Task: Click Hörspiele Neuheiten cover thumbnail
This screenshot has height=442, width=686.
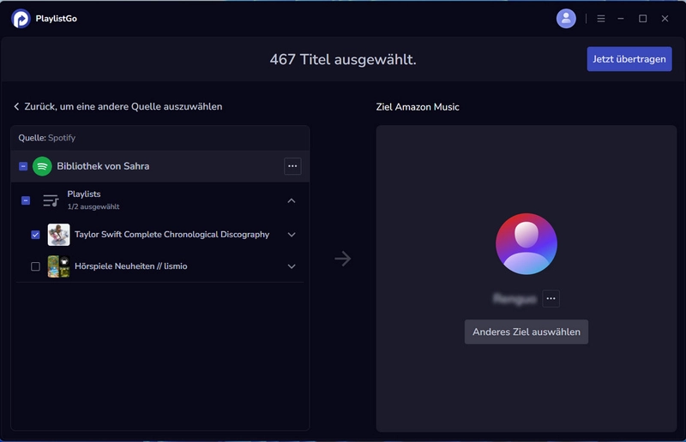Action: (x=58, y=266)
